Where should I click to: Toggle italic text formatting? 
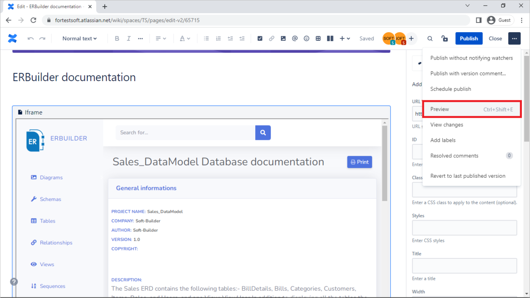pos(129,38)
